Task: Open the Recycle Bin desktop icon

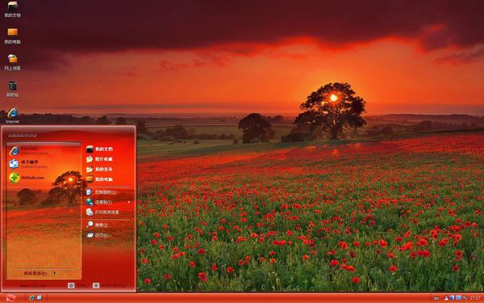Action: [12, 89]
